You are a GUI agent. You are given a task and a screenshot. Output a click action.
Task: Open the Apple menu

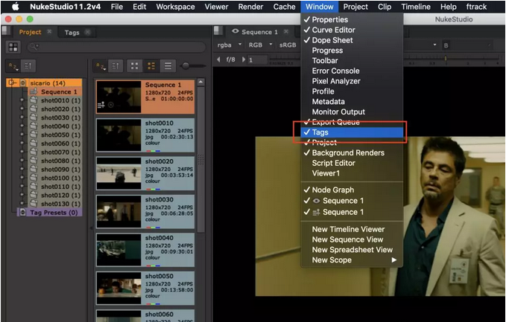click(x=16, y=7)
